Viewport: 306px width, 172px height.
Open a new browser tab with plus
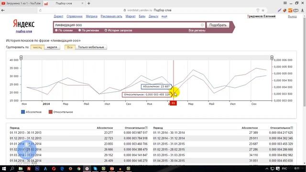tap(89, 3)
